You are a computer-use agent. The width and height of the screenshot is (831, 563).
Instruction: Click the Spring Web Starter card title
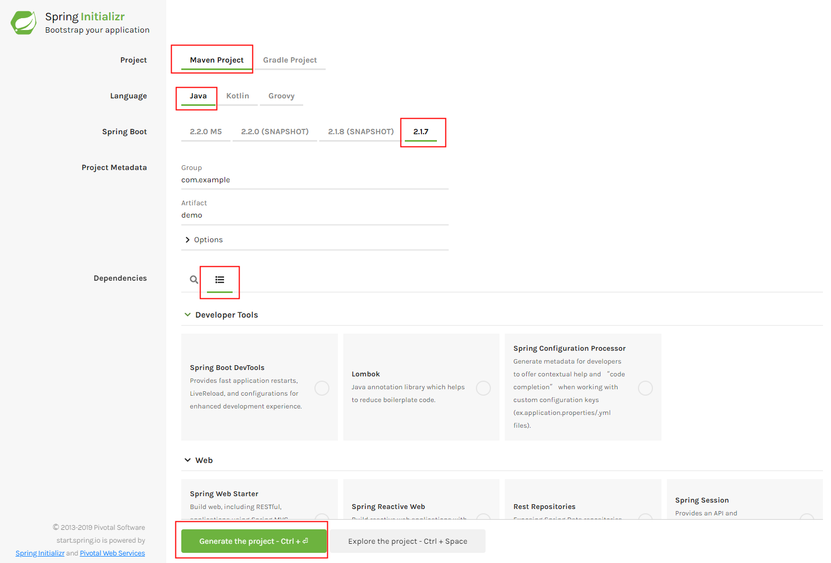pyautogui.click(x=224, y=494)
